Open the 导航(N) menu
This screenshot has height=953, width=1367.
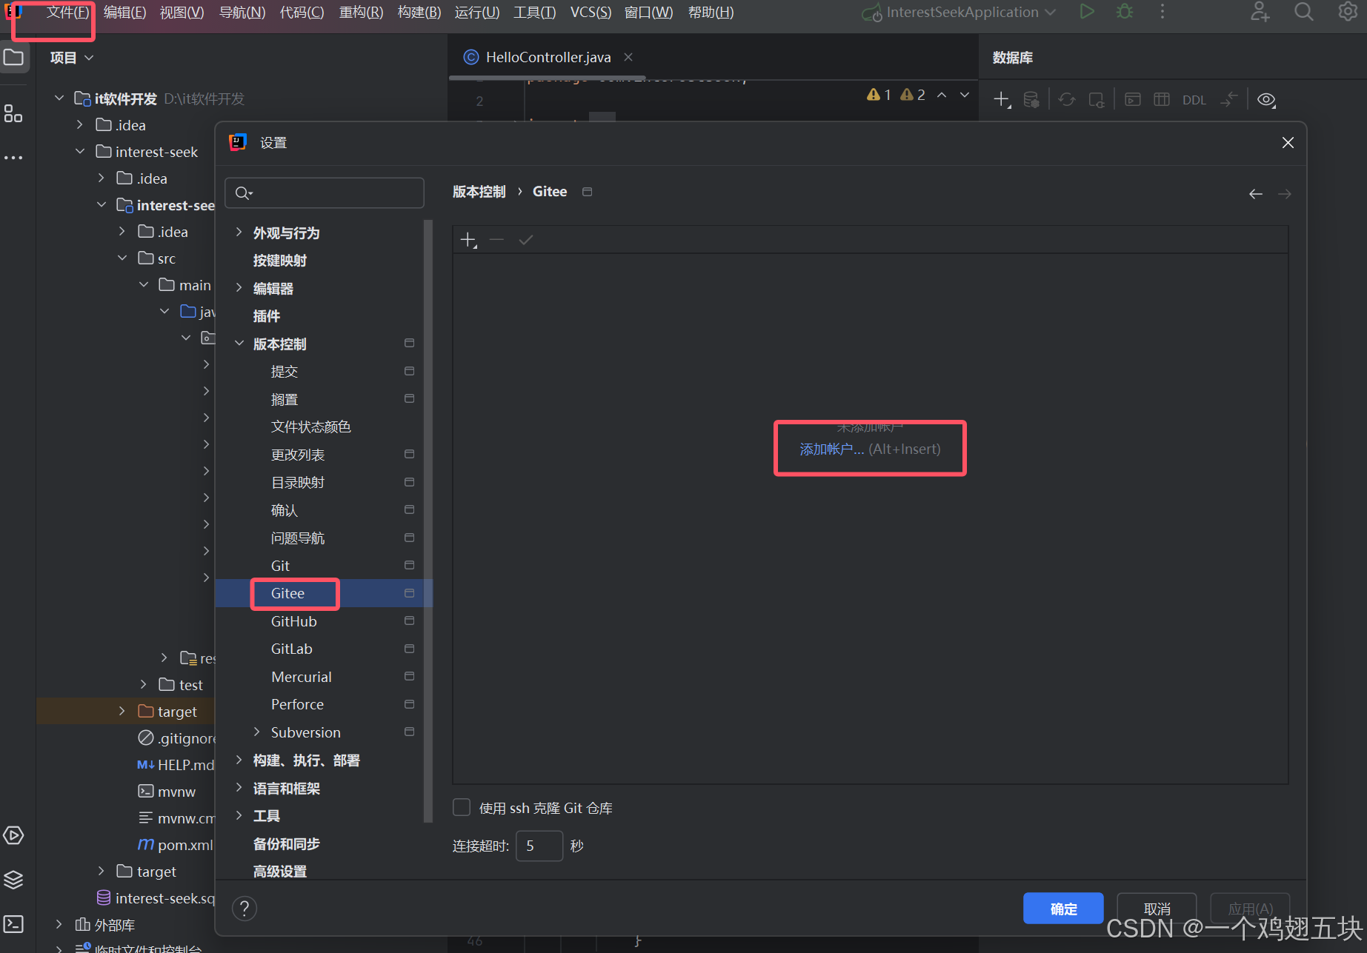[242, 13]
